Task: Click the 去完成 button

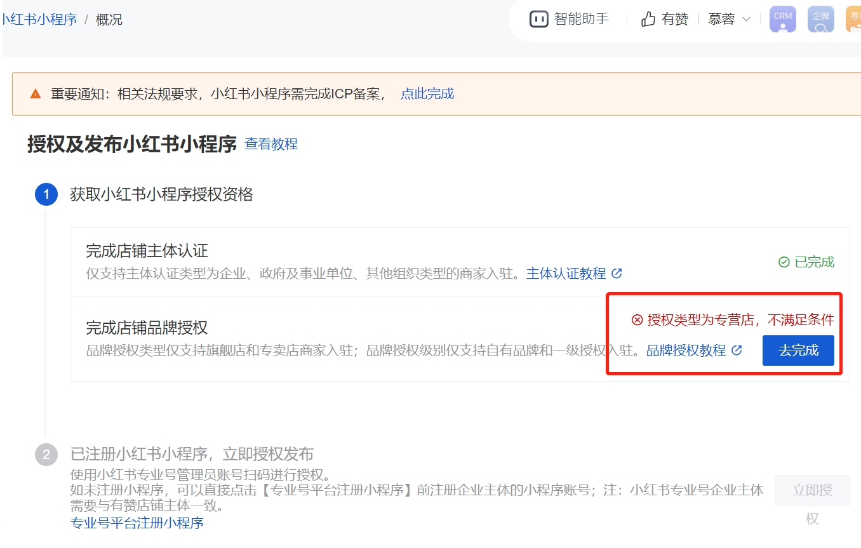Action: [798, 351]
